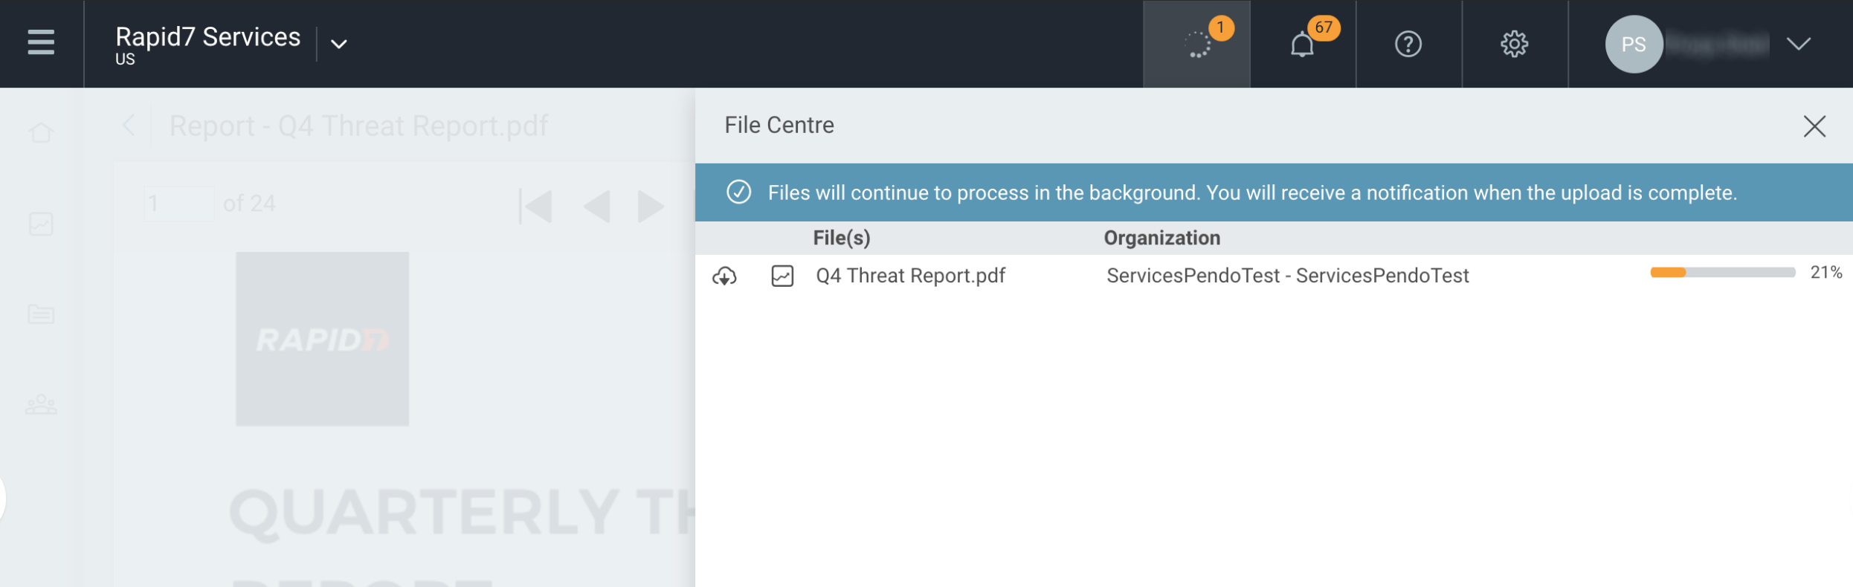Click the File(s) column header
The height and width of the screenshot is (587, 1853).
point(841,238)
